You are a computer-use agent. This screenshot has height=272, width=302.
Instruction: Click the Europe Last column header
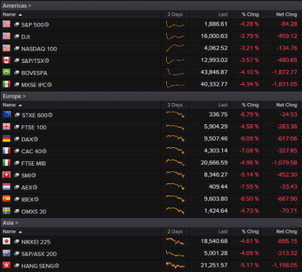point(223,105)
